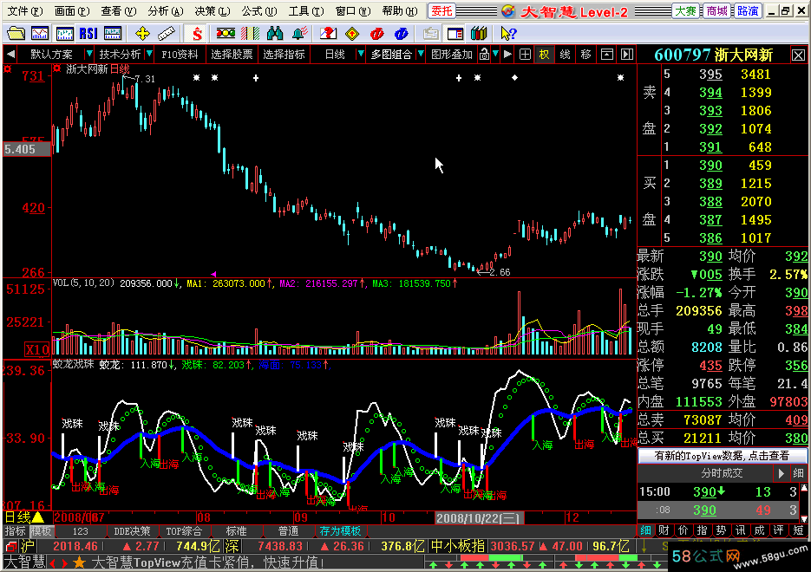Switch to the 标准 tab
This screenshot has width=811, height=572.
(237, 530)
